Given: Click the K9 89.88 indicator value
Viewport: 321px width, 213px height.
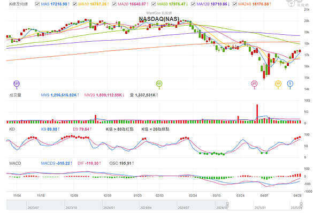Looking at the screenshot, I should click(50, 129).
